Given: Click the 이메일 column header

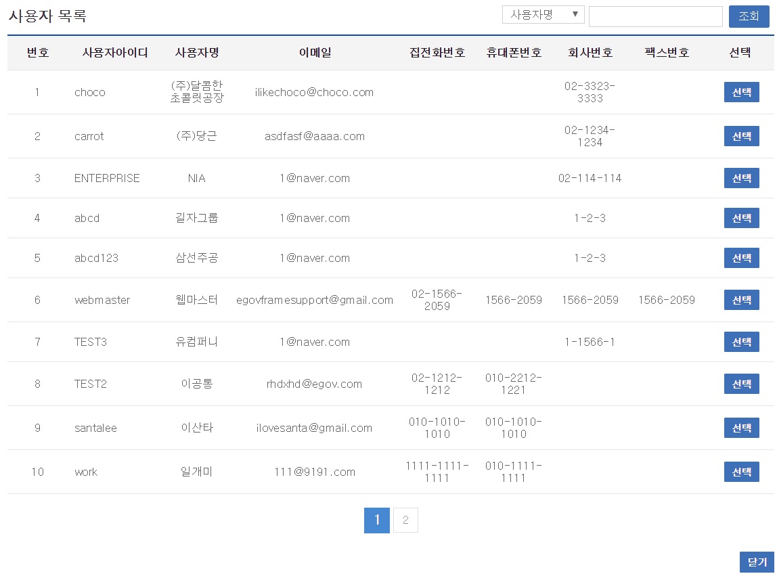Looking at the screenshot, I should pyautogui.click(x=315, y=53).
